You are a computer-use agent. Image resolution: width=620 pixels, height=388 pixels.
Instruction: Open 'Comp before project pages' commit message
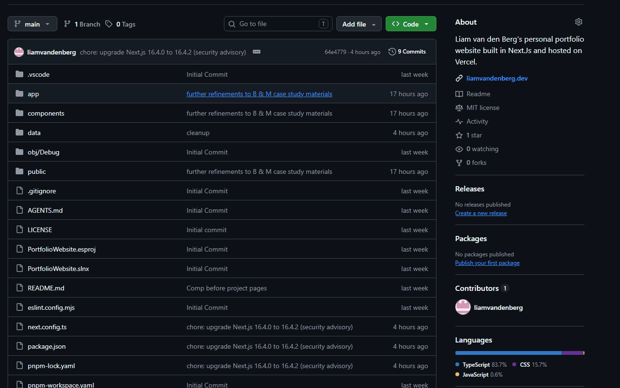coord(227,288)
